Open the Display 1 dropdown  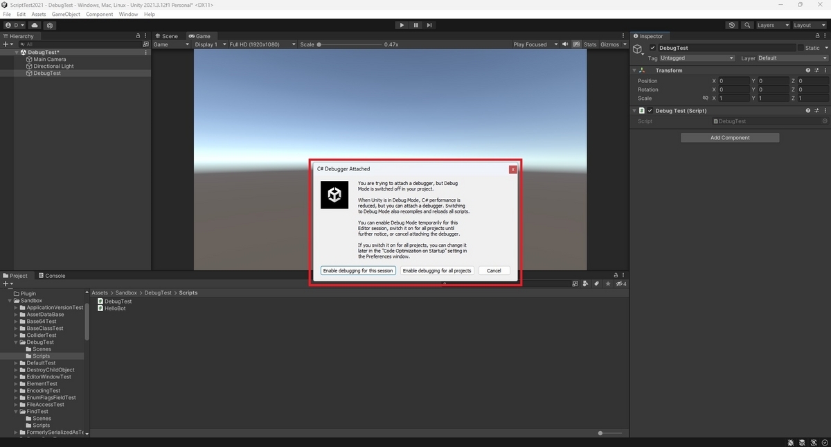click(x=209, y=44)
